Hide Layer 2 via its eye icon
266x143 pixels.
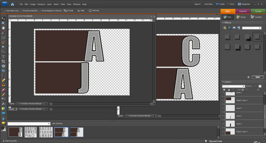[223, 124]
